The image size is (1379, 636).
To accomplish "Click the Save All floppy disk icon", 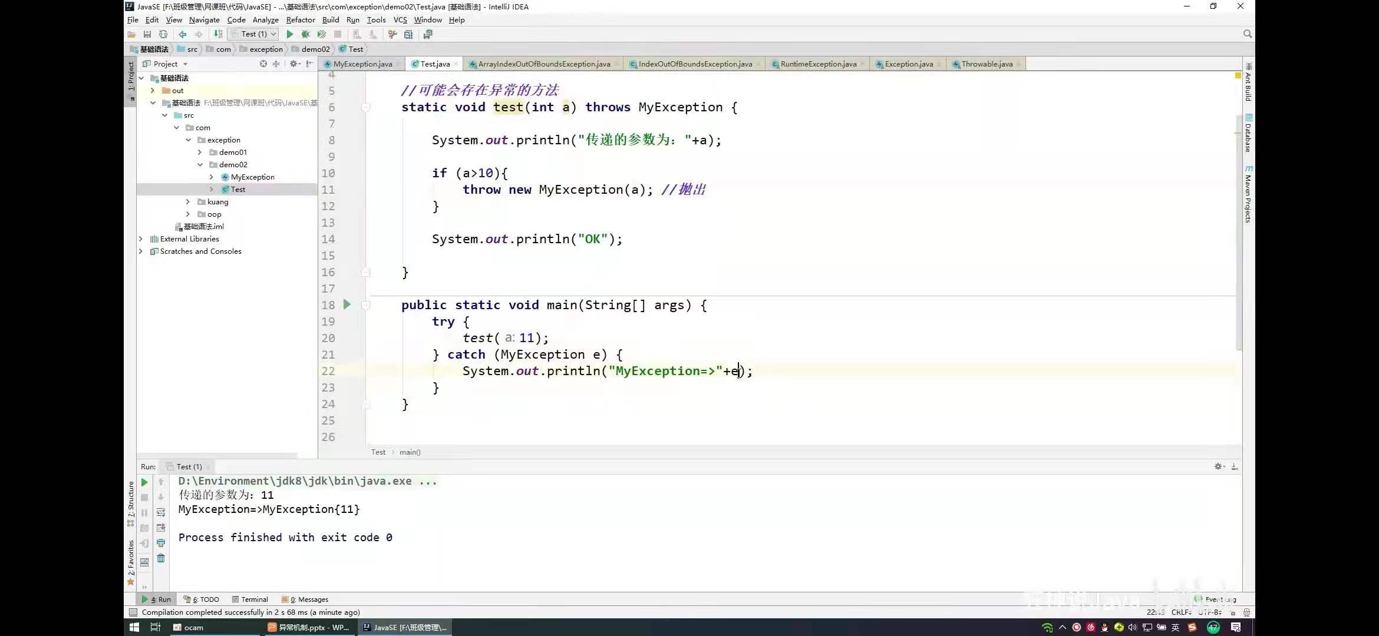I will click(147, 34).
